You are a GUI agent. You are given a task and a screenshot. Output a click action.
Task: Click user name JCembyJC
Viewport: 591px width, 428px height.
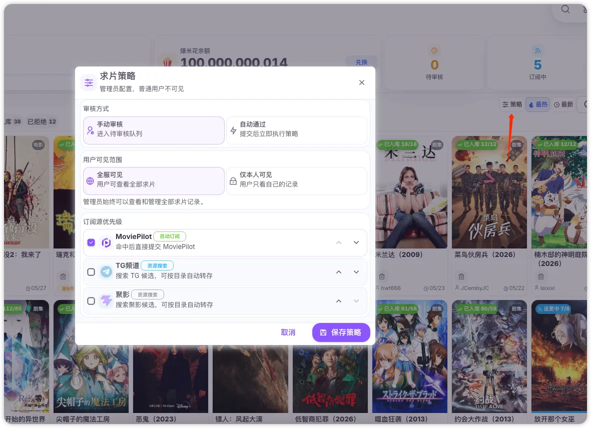click(x=474, y=288)
